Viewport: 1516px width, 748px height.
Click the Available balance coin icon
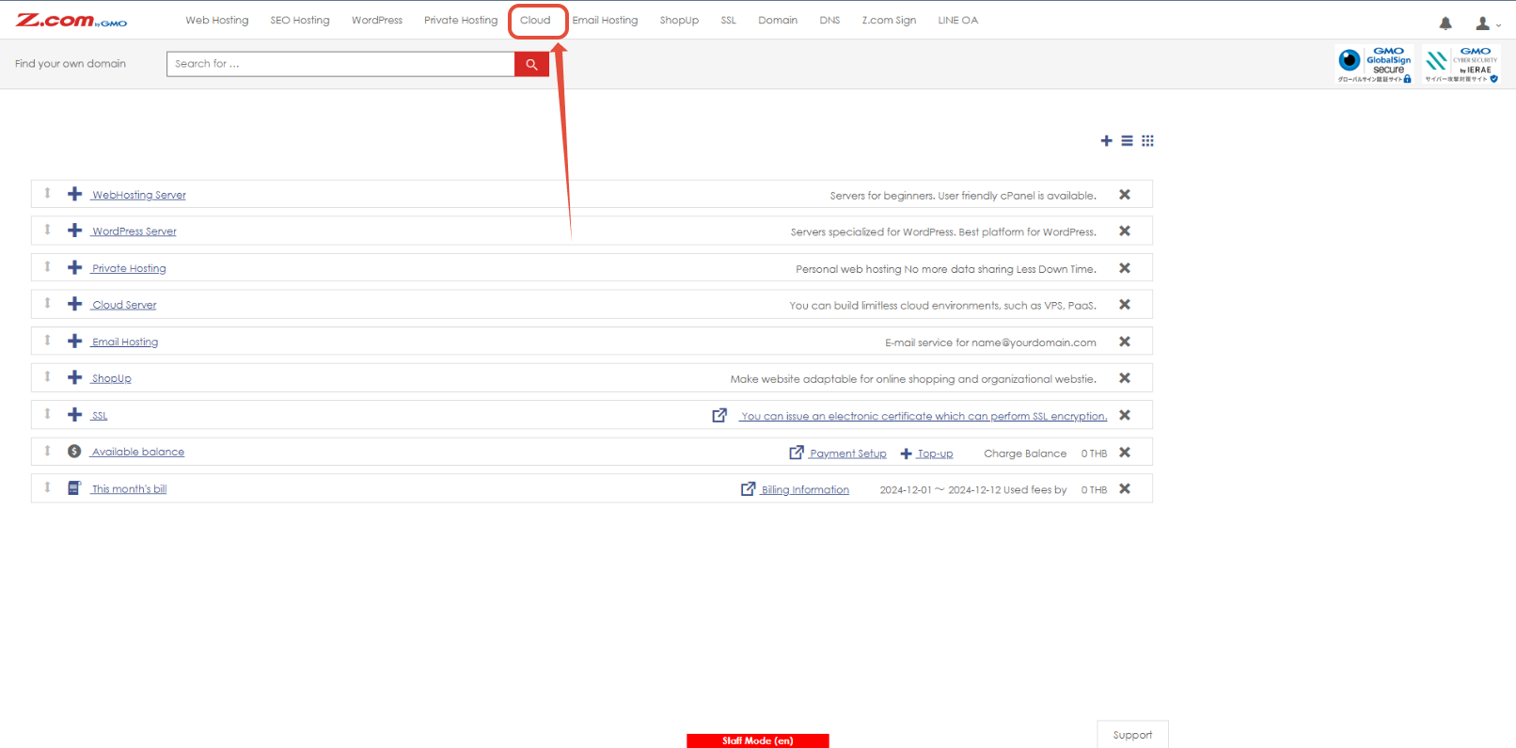[x=74, y=451]
